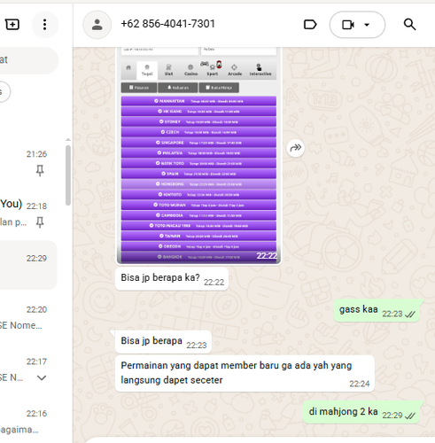Image resolution: width=435 pixels, height=443 pixels.
Task: Click the pin icon under the 21:26 chat
Action: pos(40,170)
